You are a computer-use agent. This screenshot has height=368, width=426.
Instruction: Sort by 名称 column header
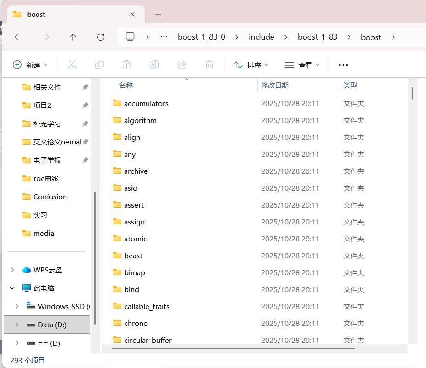click(x=126, y=85)
